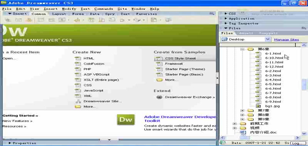Expand the Application panel group
The height and width of the screenshot is (146, 308).
pos(226,18)
